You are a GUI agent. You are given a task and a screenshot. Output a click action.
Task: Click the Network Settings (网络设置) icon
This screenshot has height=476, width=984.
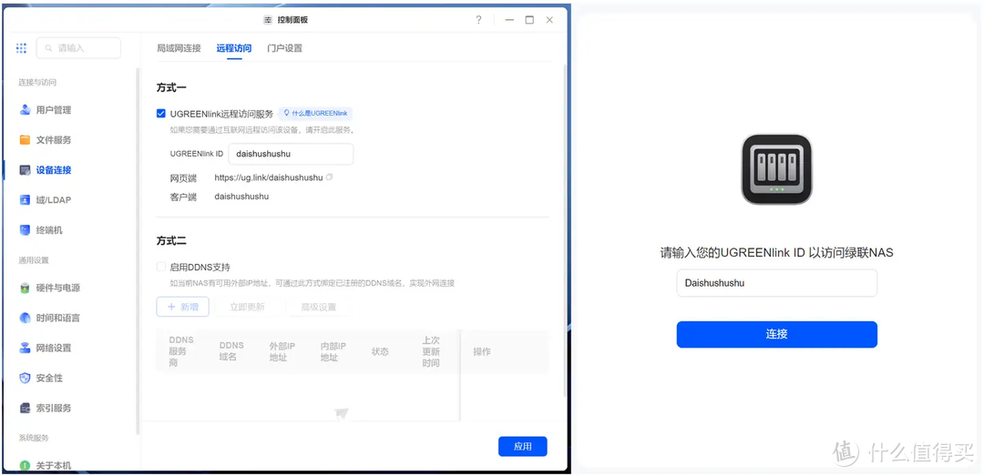pyautogui.click(x=26, y=348)
